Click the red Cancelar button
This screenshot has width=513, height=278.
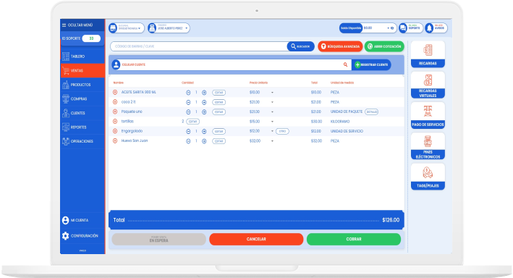click(256, 239)
